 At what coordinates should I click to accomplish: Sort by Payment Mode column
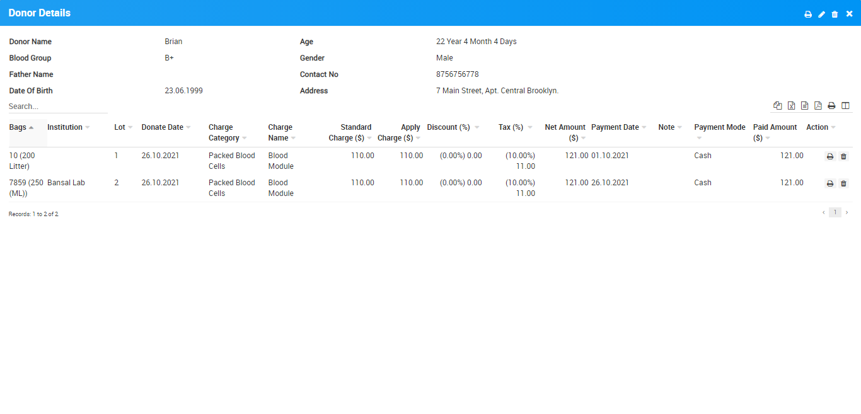pyautogui.click(x=719, y=127)
